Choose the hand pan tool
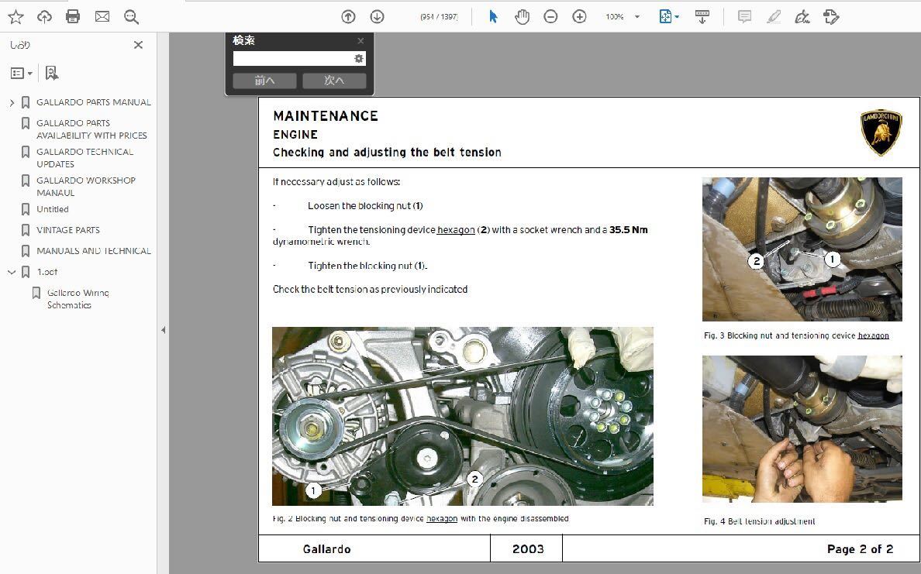 [x=522, y=17]
